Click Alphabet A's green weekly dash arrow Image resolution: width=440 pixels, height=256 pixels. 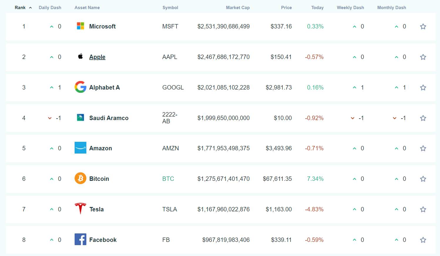[355, 87]
